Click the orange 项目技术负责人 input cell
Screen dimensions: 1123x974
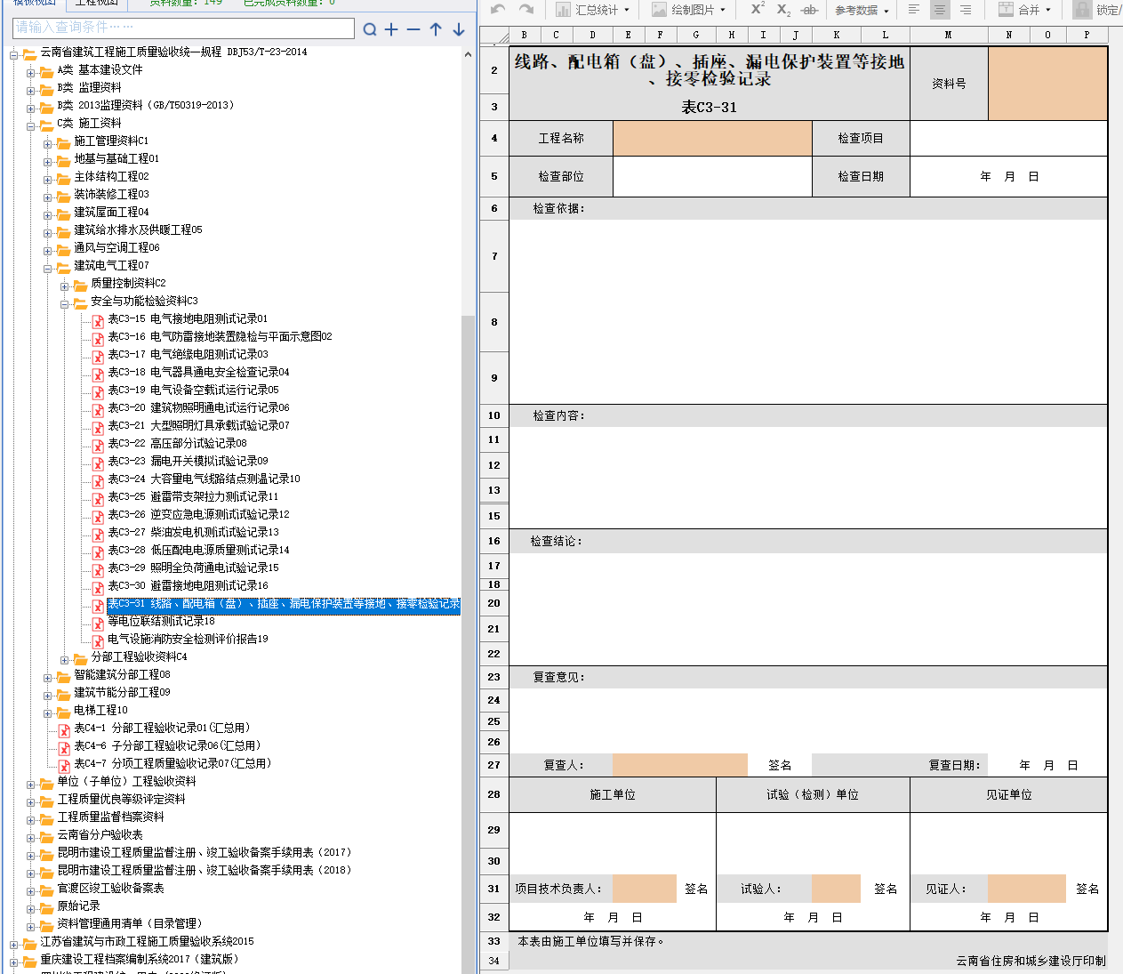click(645, 889)
